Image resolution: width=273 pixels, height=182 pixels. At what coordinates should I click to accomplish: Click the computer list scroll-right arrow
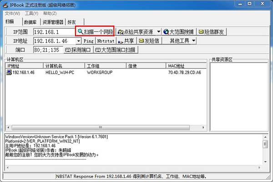203,127
